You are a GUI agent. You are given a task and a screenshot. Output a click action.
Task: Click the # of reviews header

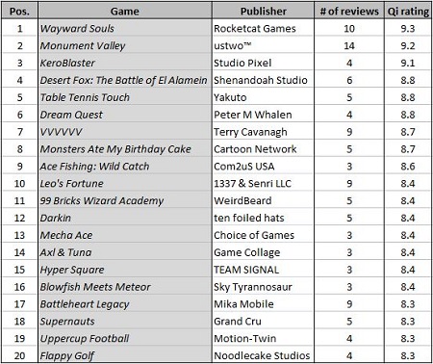(349, 11)
